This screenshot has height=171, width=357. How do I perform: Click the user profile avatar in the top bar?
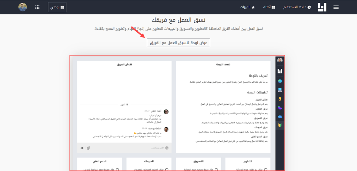23,7
